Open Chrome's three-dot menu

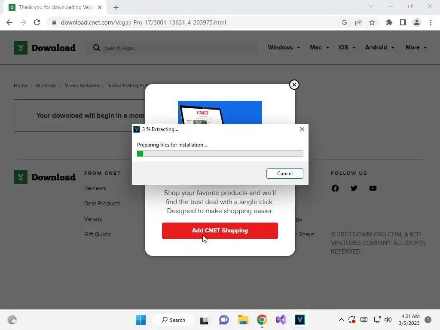coord(431,22)
